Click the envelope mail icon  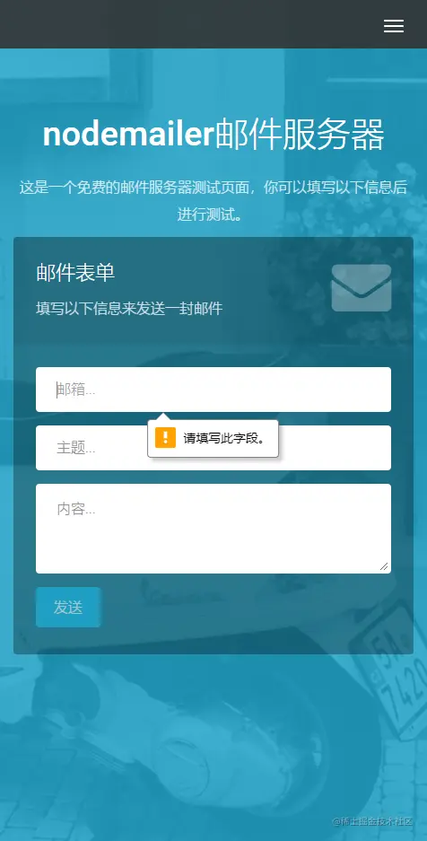click(362, 287)
